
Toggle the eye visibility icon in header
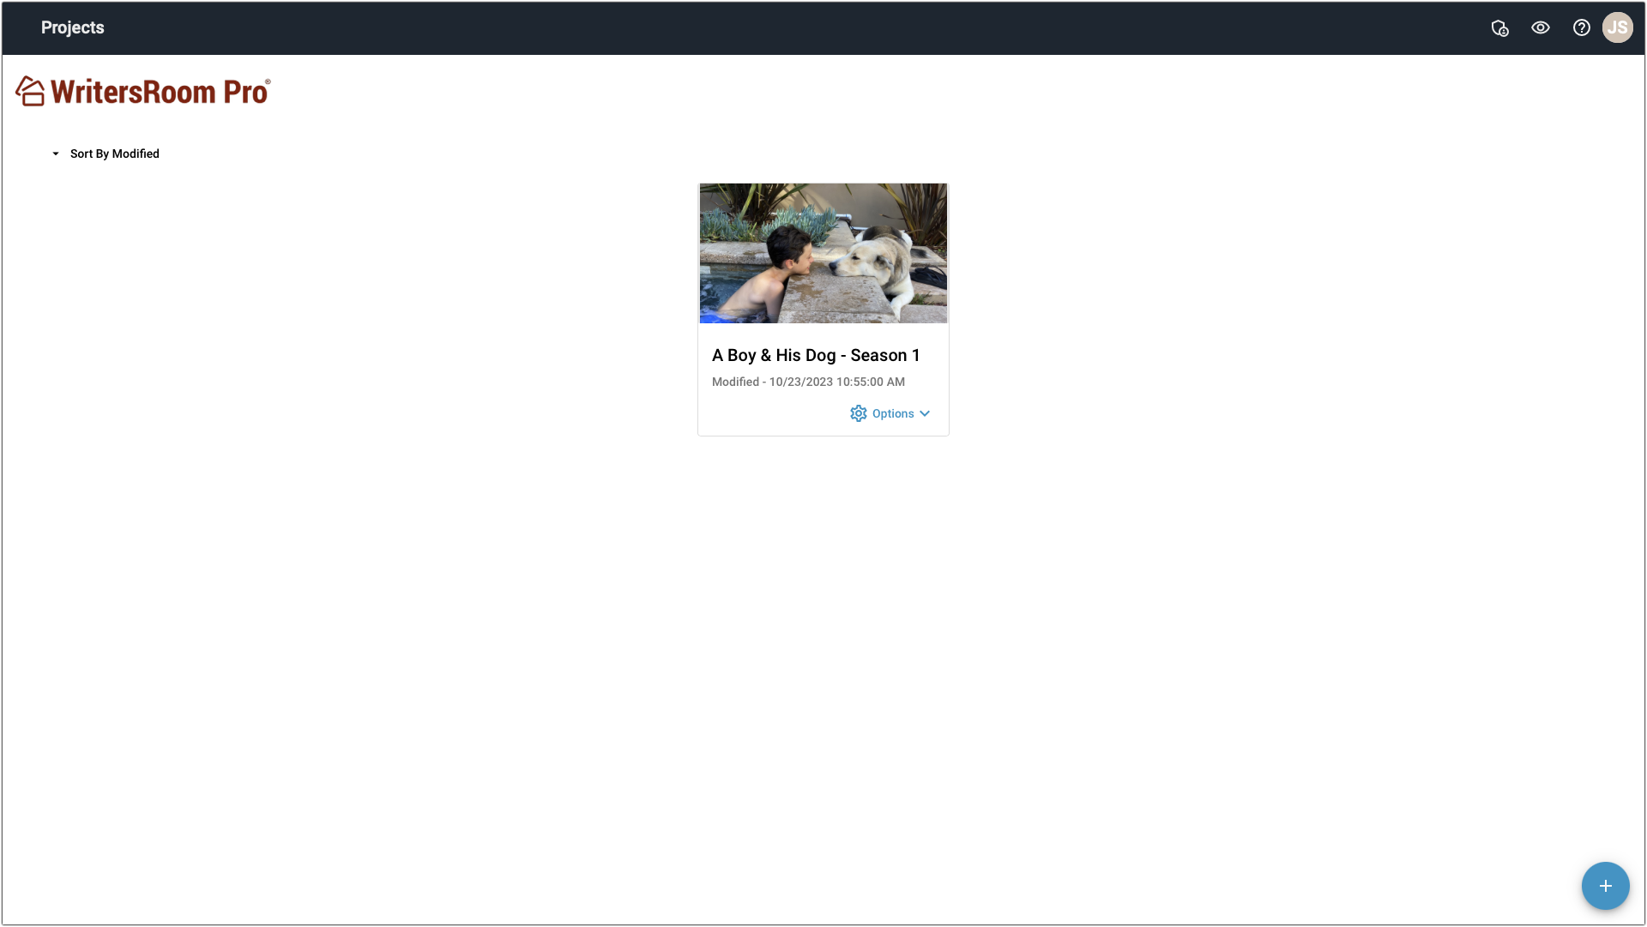1541,27
